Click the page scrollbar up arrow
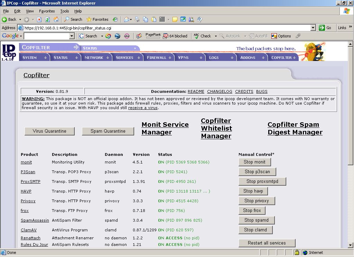Screen dimensions: 354x257 [350, 44]
